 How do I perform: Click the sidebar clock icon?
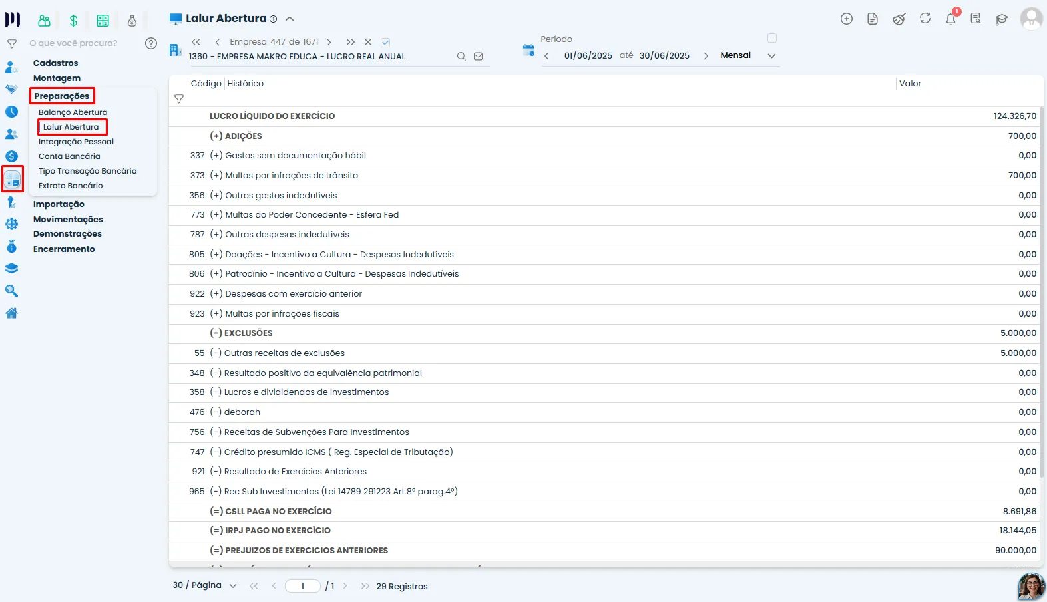(x=11, y=112)
